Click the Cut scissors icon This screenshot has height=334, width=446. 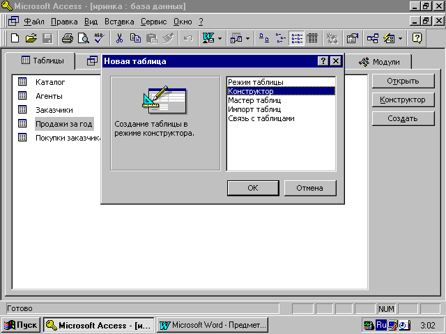119,38
